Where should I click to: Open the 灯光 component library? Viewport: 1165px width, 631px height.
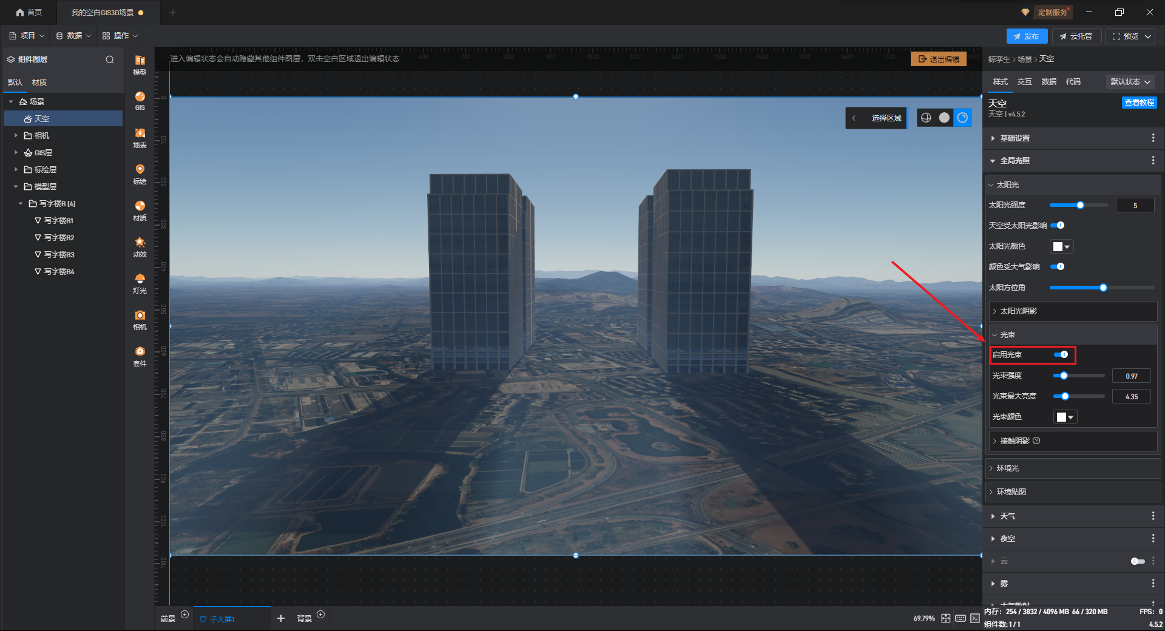click(140, 283)
